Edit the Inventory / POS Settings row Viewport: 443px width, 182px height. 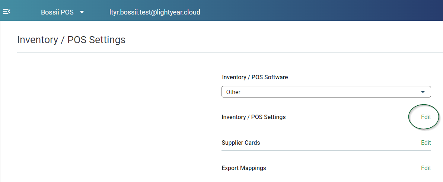(426, 117)
